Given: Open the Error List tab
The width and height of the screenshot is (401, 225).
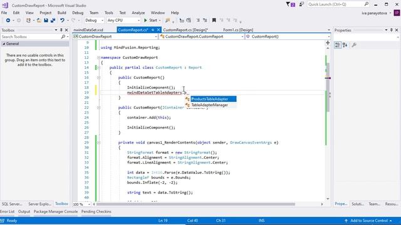Looking at the screenshot, I should tap(7, 212).
